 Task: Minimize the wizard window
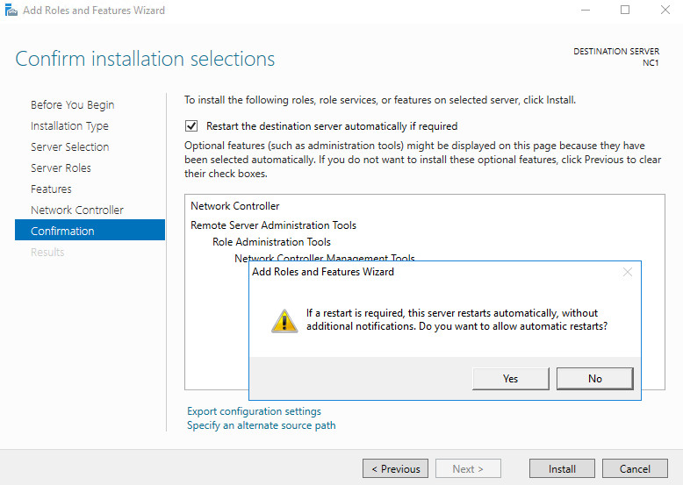click(586, 10)
